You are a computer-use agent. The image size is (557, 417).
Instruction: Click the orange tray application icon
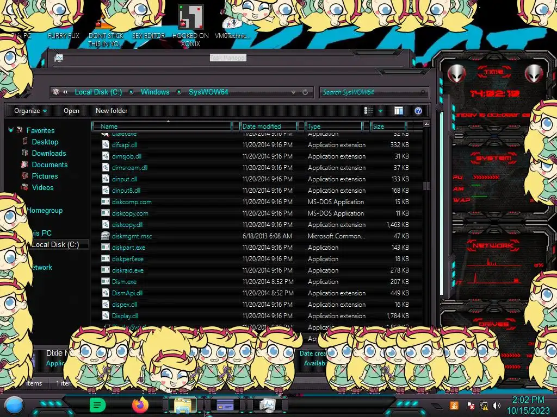[x=454, y=405]
